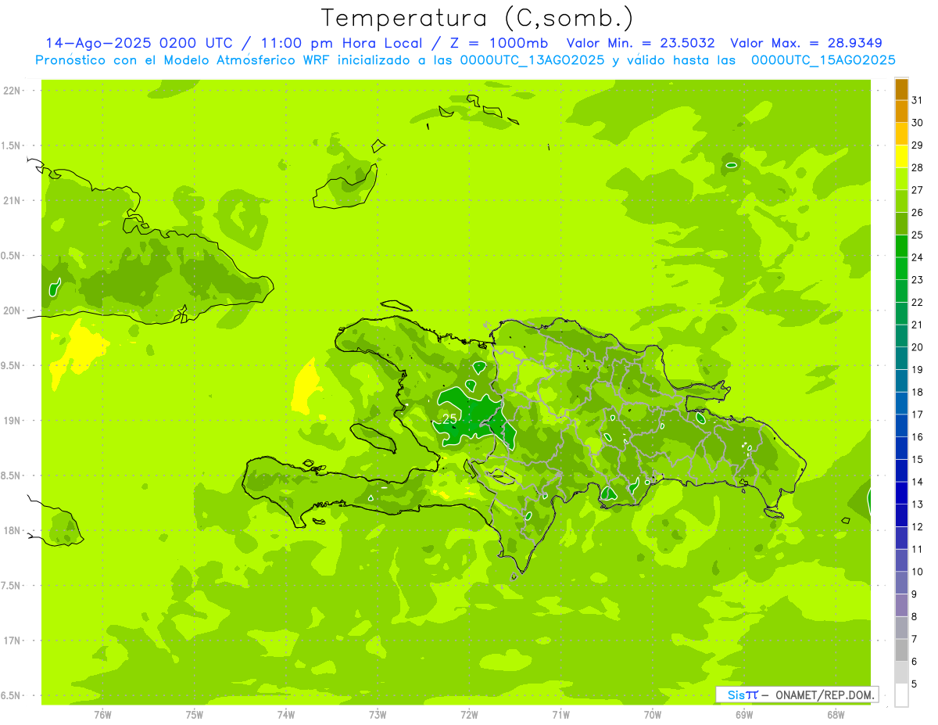Click the '28' legend value

917,167
